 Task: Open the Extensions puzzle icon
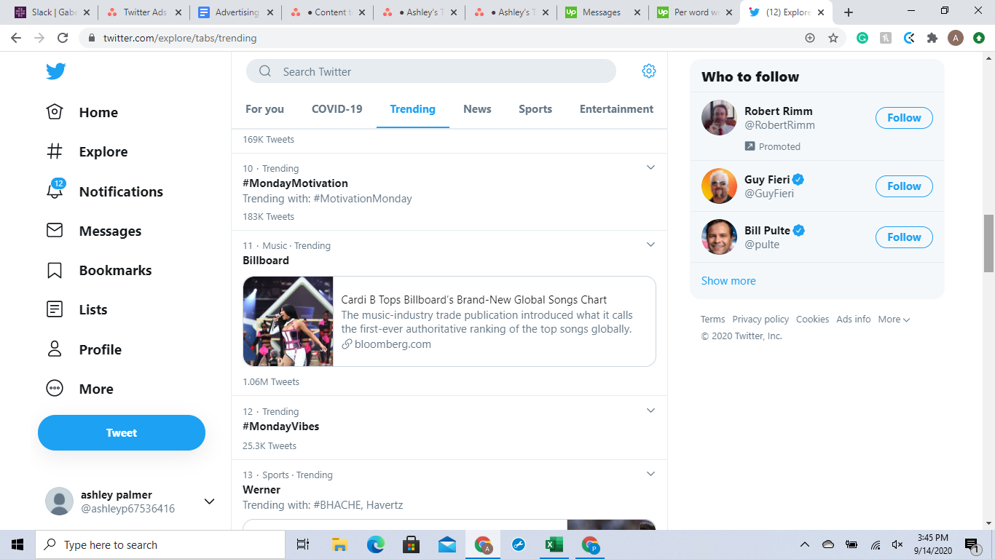coord(932,38)
